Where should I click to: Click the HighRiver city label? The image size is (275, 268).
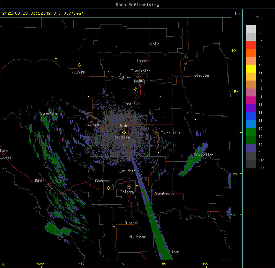click(137, 236)
